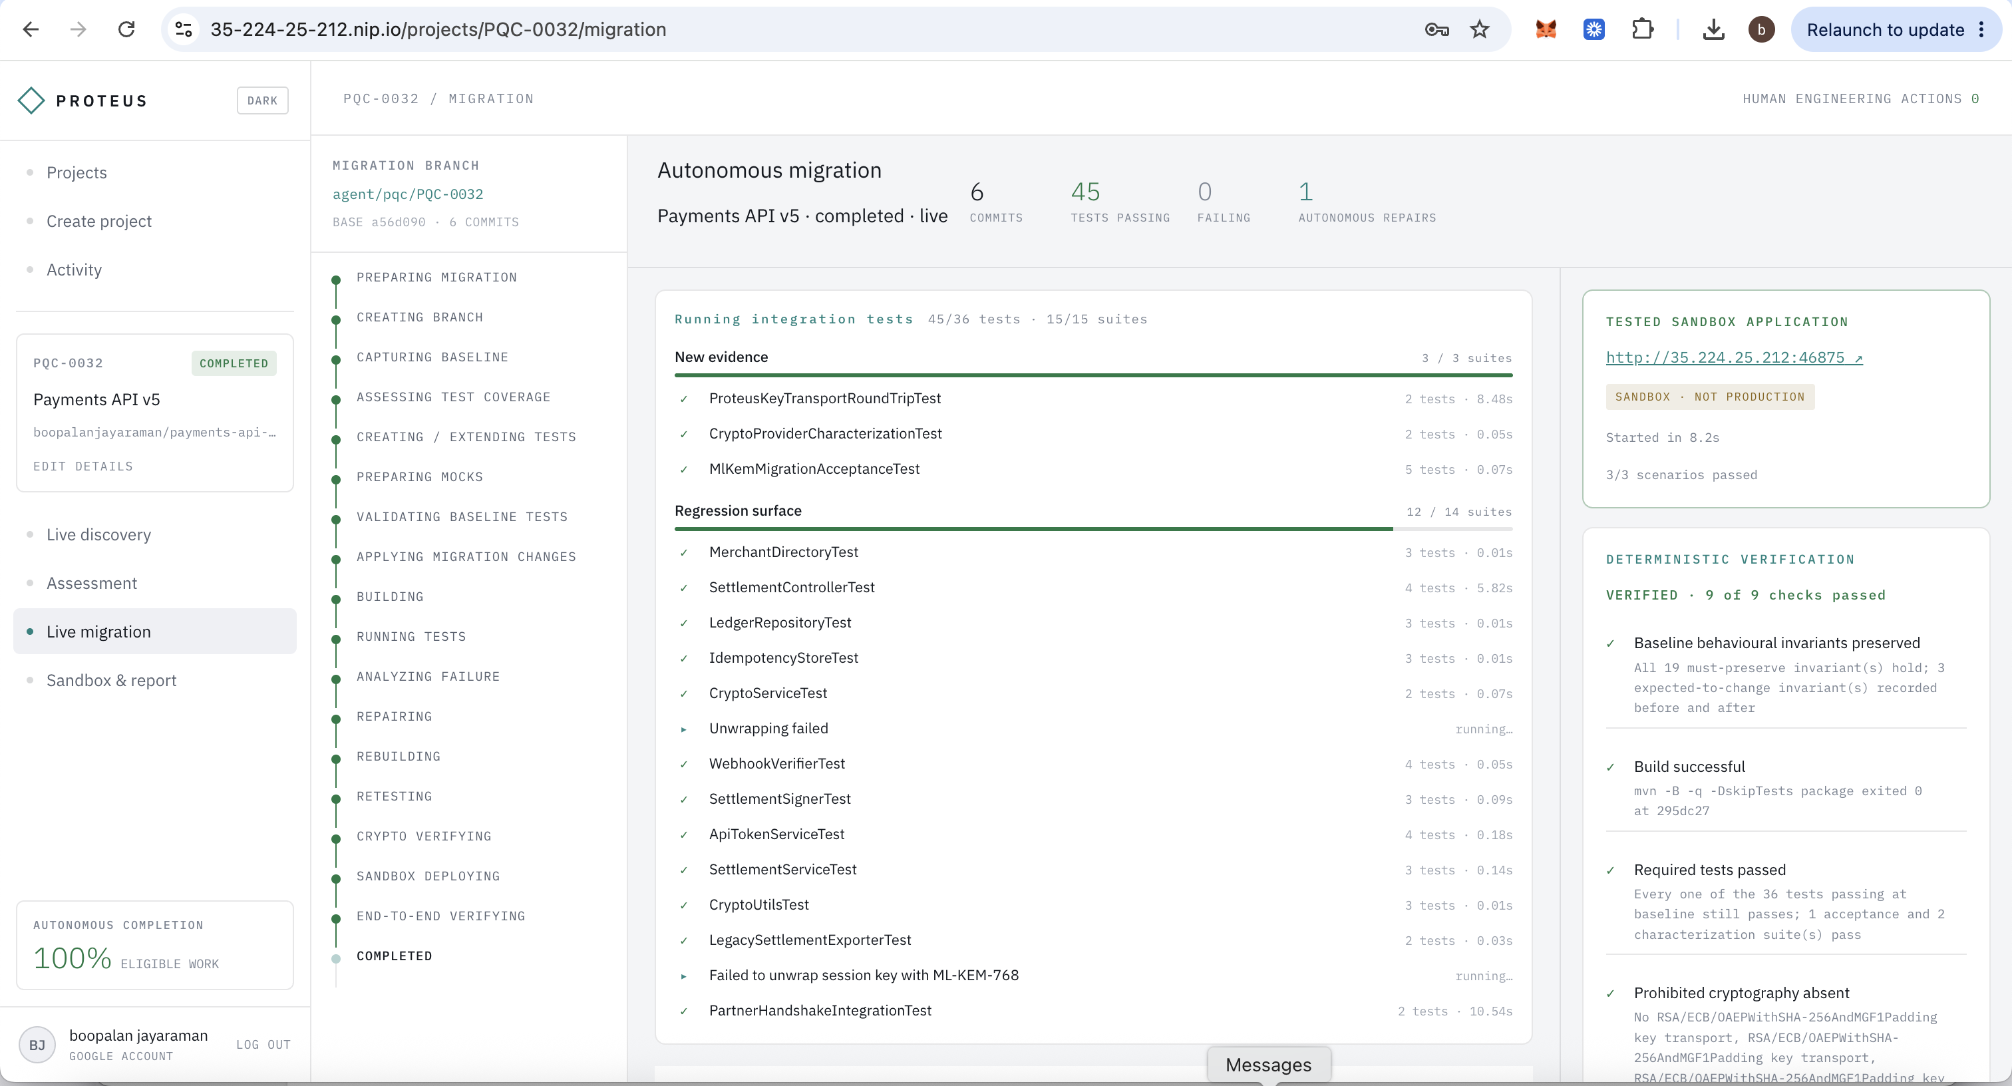Expand 'Failed to unwrap session key' row

click(x=1093, y=975)
